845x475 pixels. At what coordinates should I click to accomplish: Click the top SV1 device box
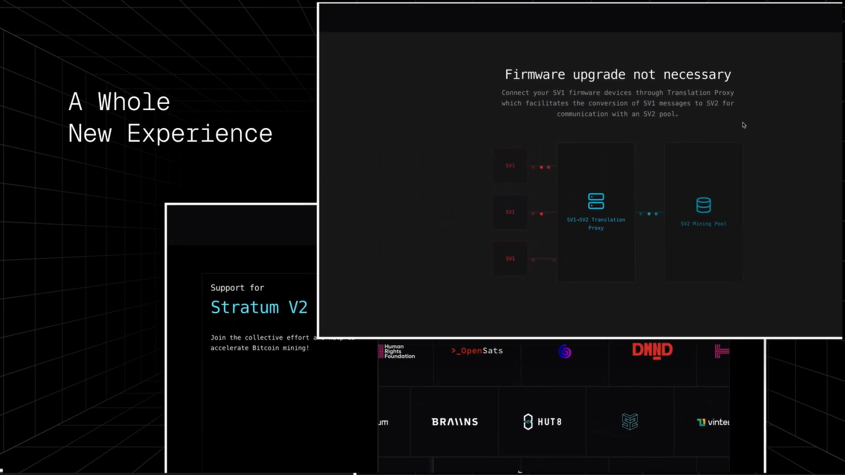tap(510, 166)
